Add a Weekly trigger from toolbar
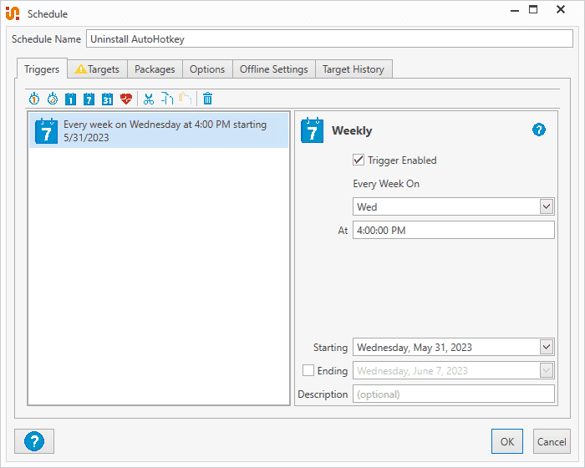This screenshot has height=468, width=585. point(89,99)
